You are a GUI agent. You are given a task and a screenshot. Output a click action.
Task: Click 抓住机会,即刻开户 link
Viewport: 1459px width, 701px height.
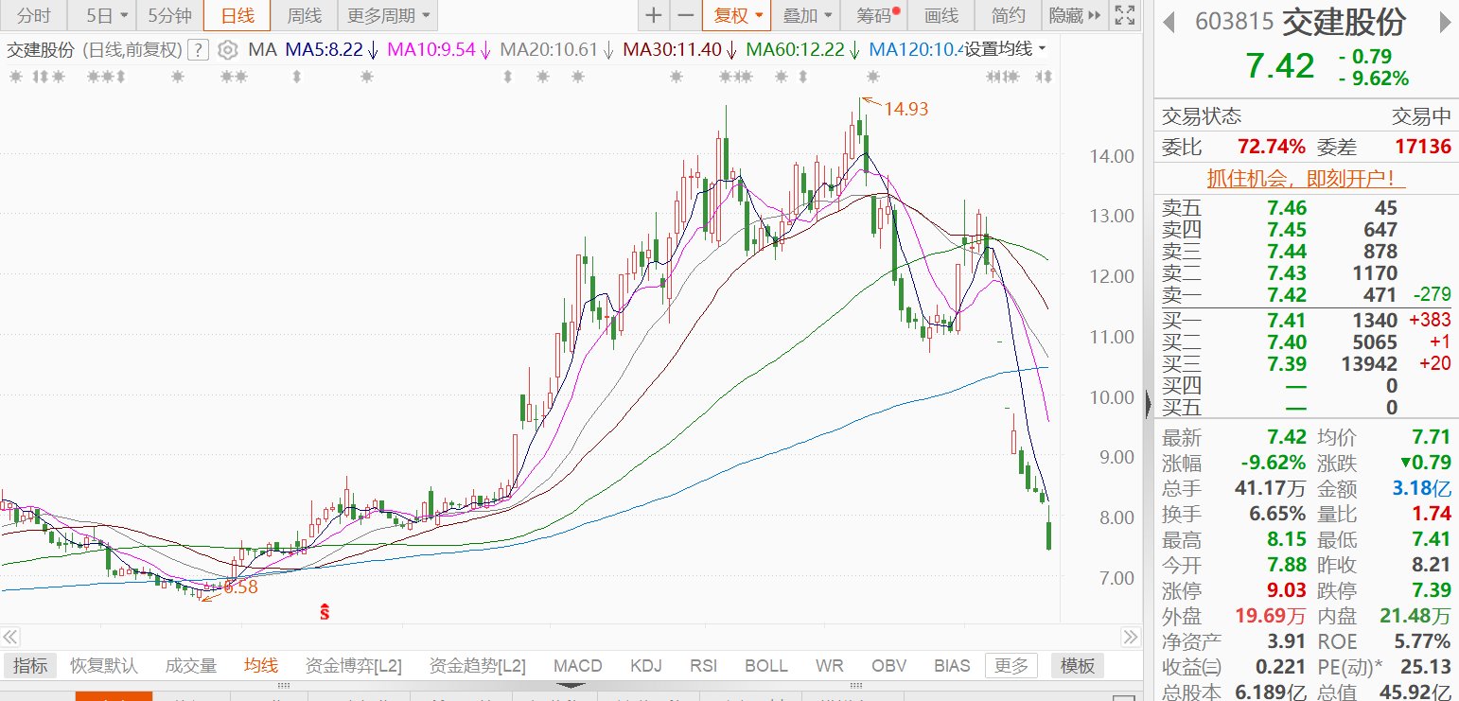(1306, 178)
